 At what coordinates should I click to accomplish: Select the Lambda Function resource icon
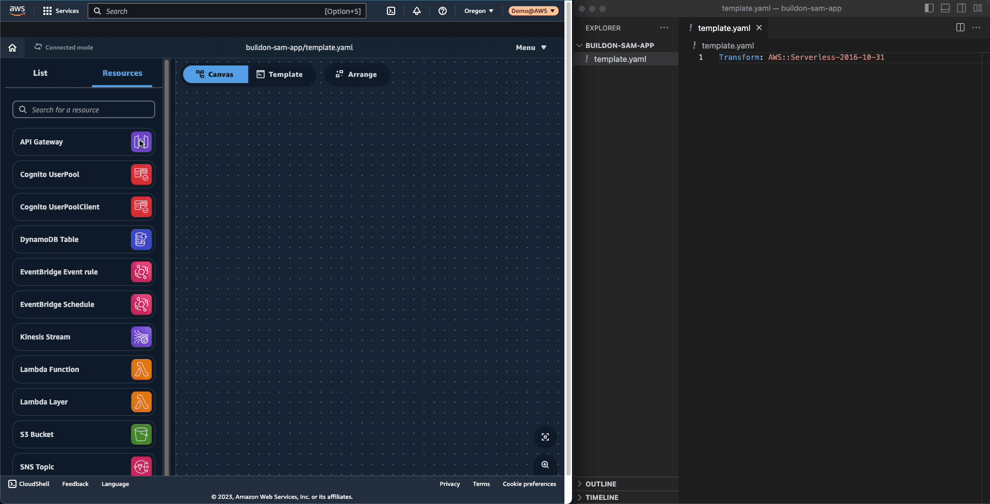point(141,369)
